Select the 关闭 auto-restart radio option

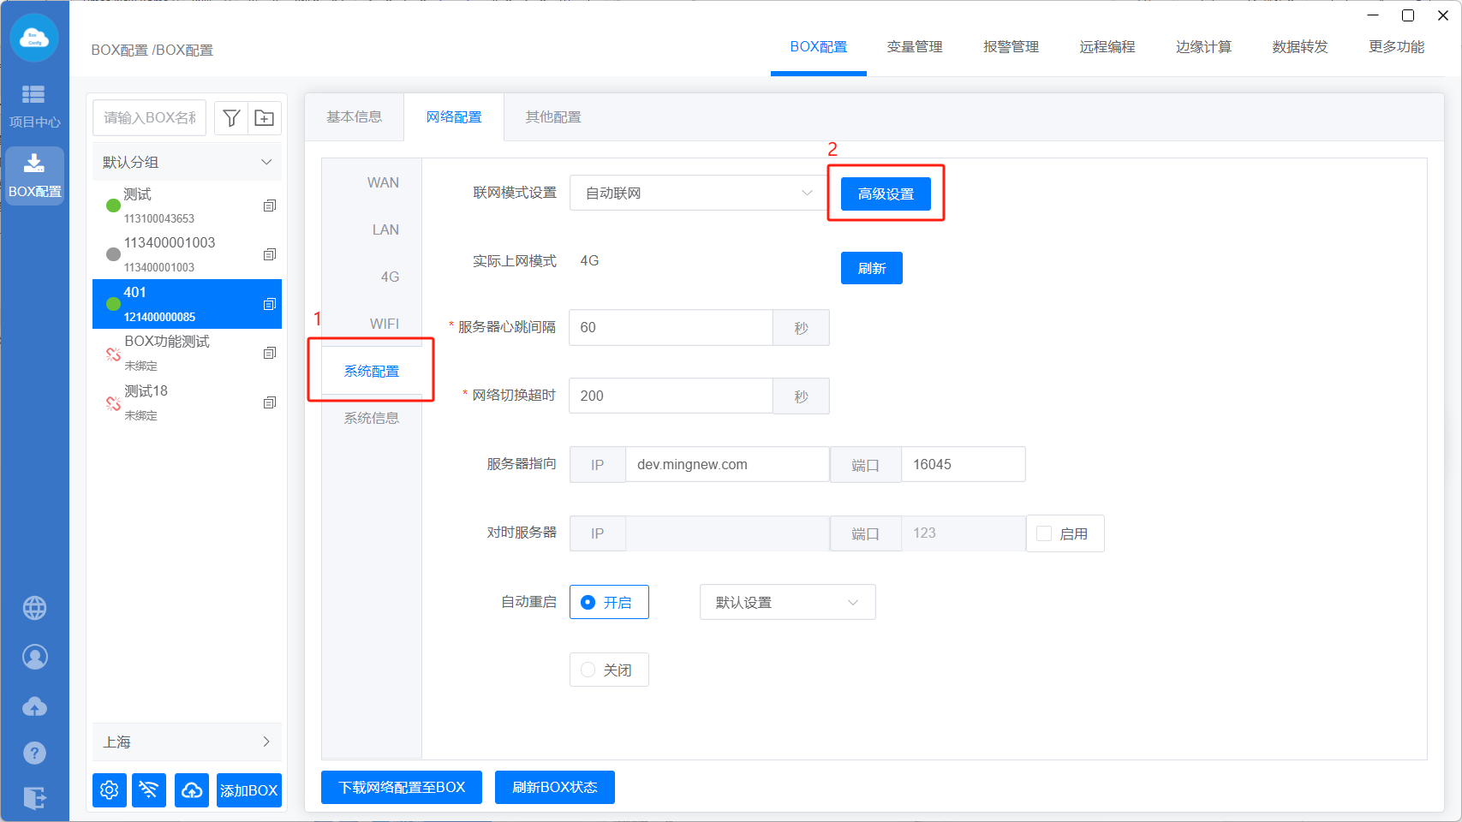588,670
